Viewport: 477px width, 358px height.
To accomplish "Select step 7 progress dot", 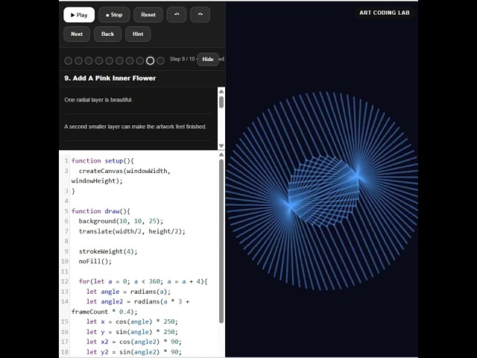I will (130, 61).
